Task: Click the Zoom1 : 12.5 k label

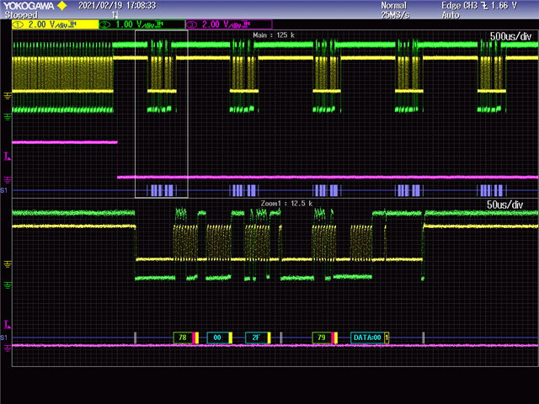Action: [x=286, y=204]
